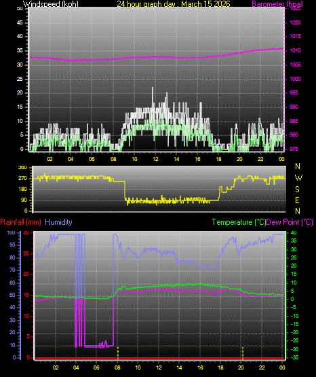Click the green "Temperature (°C)" legend label
The width and height of the screenshot is (316, 377).
239,222
